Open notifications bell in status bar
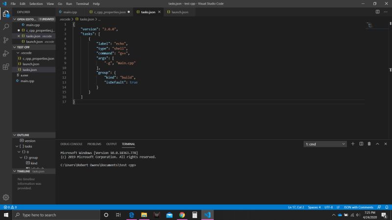The width and height of the screenshot is (392, 220). click(387, 207)
